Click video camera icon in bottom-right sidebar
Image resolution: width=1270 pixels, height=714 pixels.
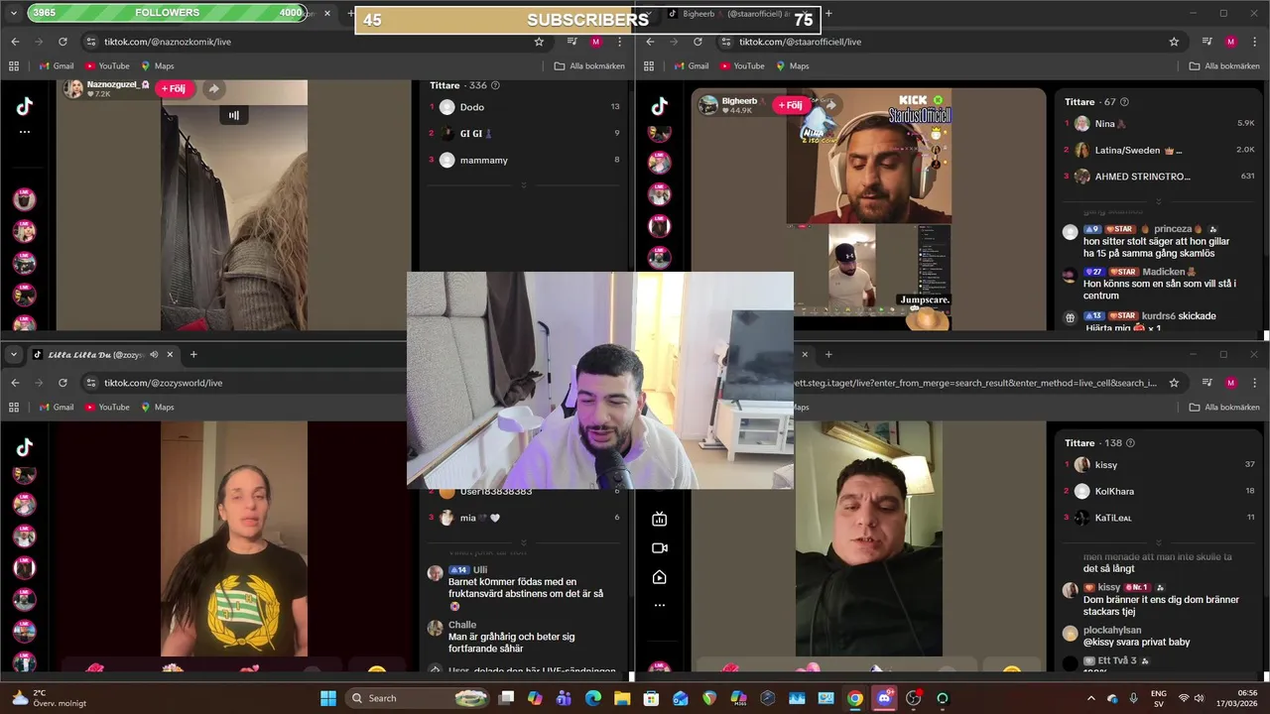[x=660, y=547]
